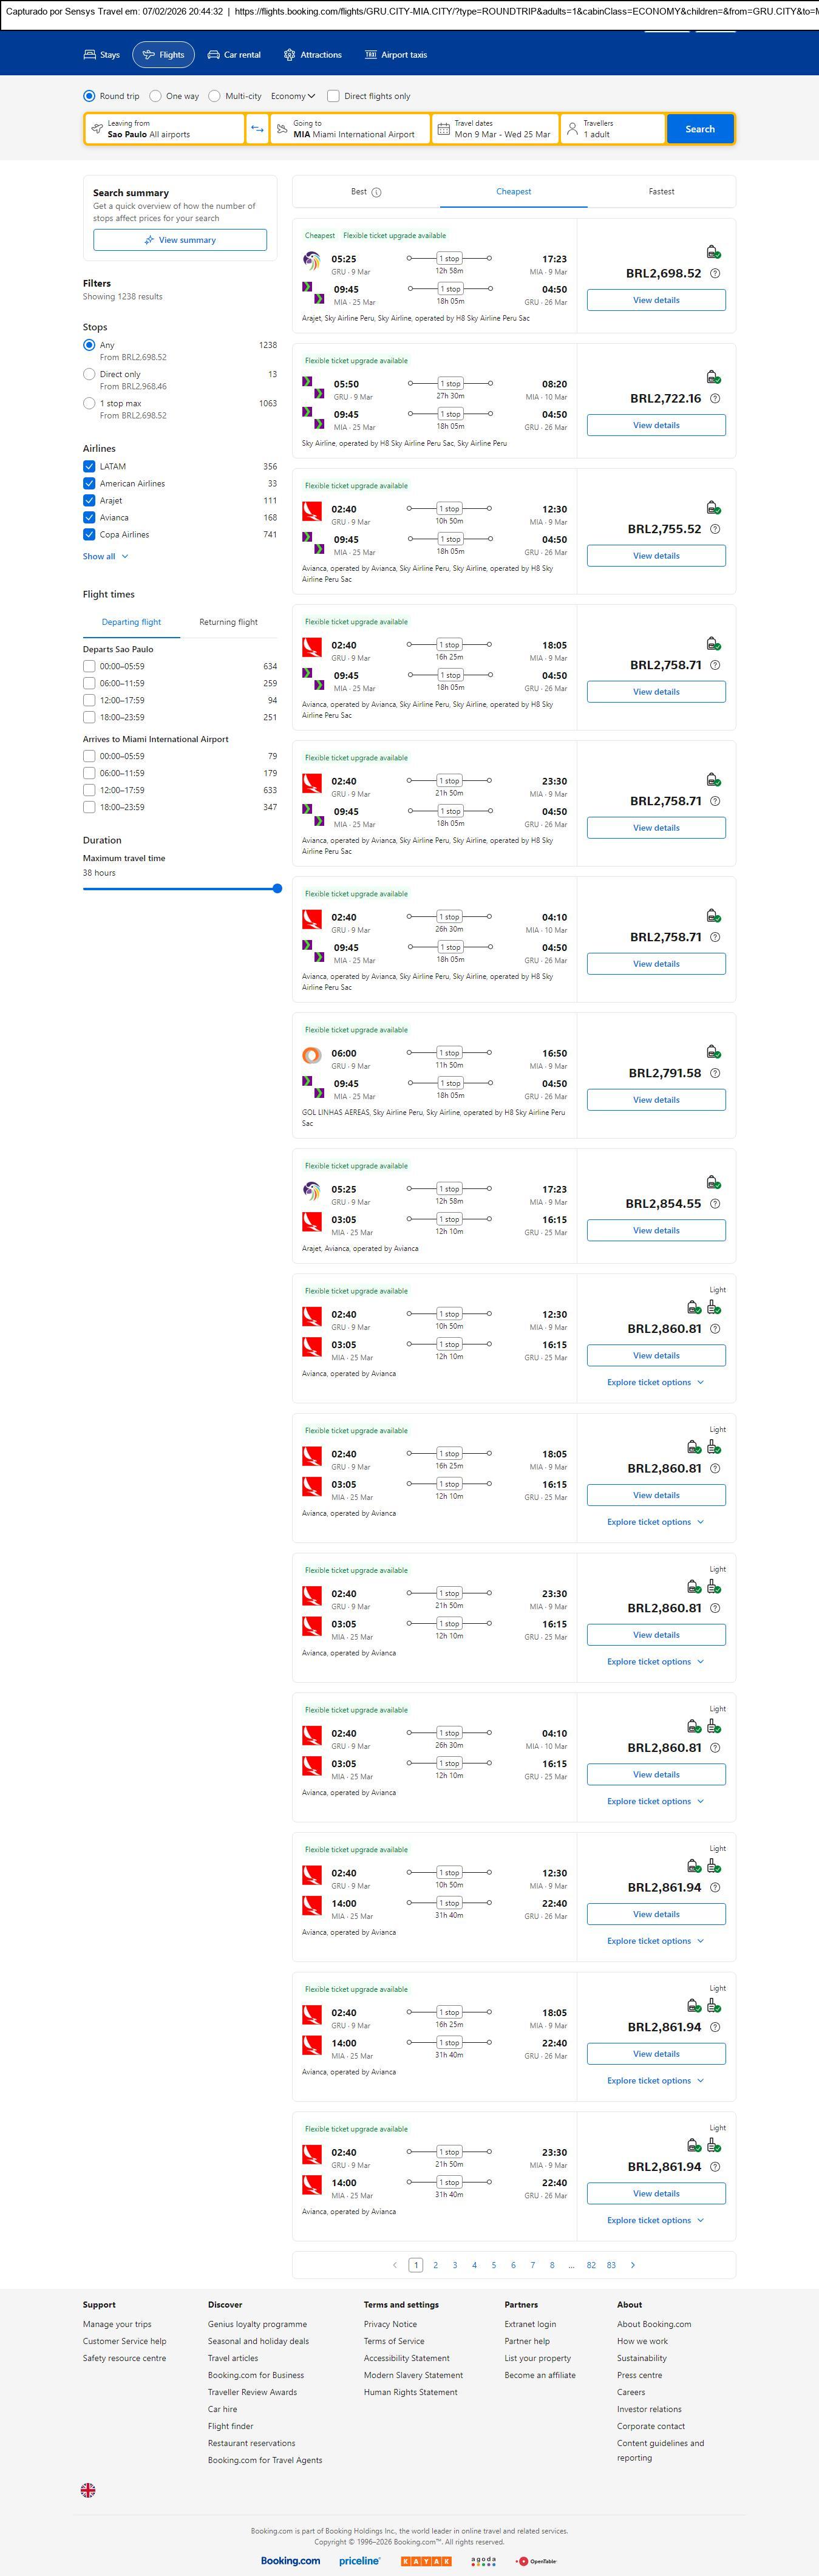Click the swap origin and destination arrows icon
The width and height of the screenshot is (819, 2576).
point(257,129)
